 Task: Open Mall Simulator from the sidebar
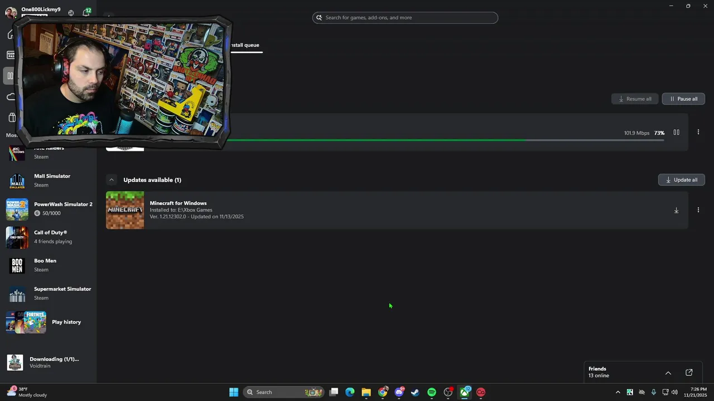49,180
